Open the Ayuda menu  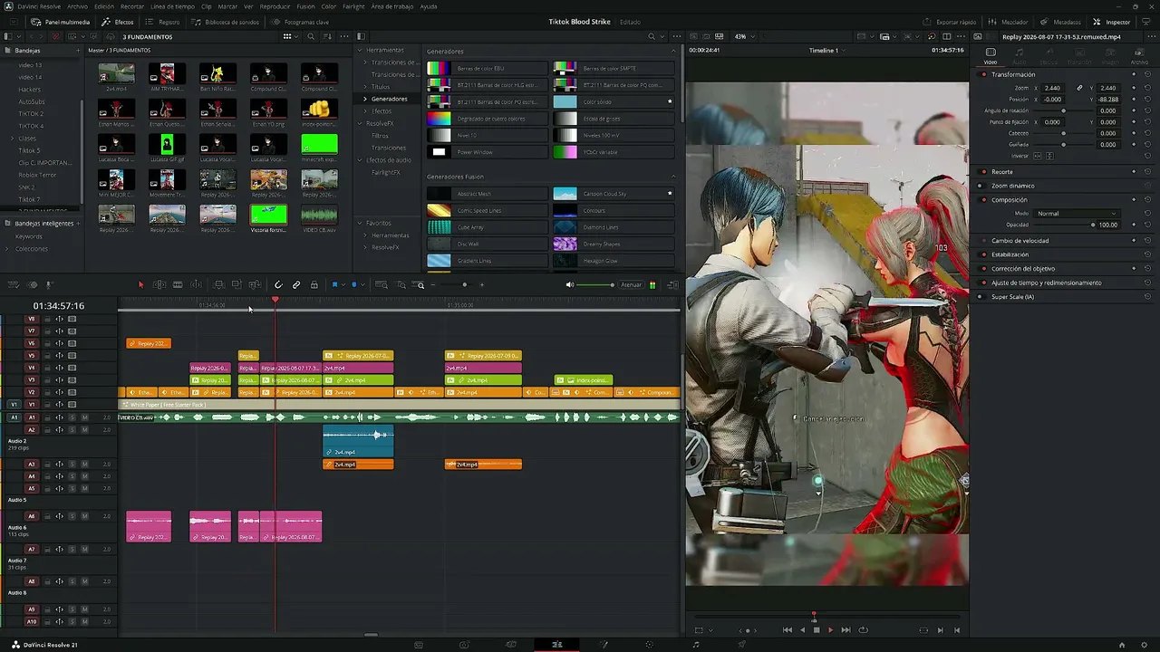pos(428,6)
